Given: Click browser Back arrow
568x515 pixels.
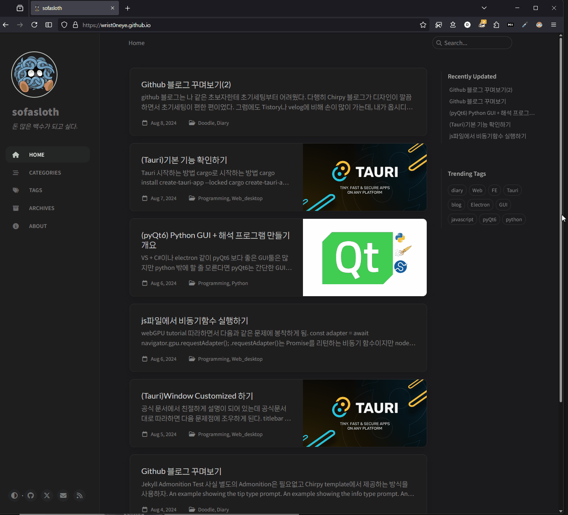Looking at the screenshot, I should (x=6, y=25).
